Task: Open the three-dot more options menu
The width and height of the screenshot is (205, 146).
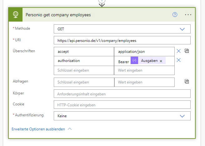Action: tap(188, 15)
